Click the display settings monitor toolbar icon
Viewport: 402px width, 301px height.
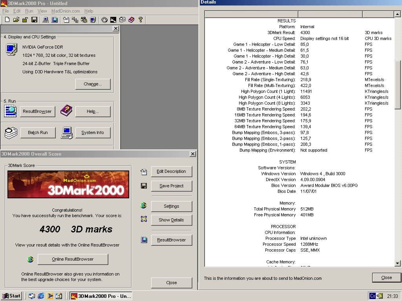(93, 20)
